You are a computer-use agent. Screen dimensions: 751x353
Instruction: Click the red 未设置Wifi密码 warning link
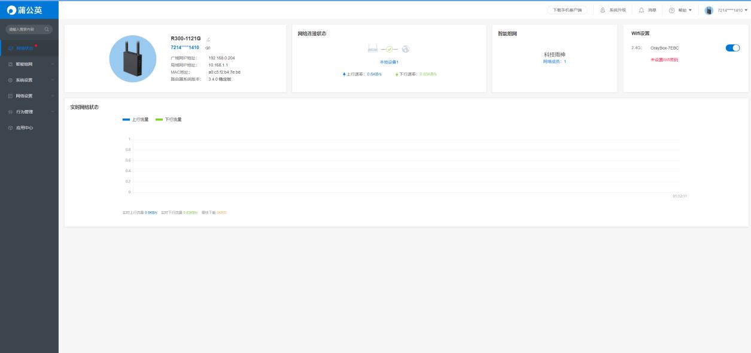click(664, 59)
